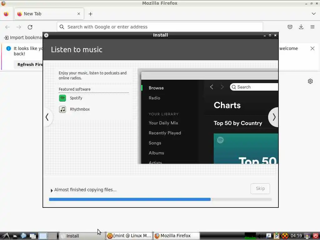Click the info icon in notification bar
The width and height of the screenshot is (320, 240).
8,48
